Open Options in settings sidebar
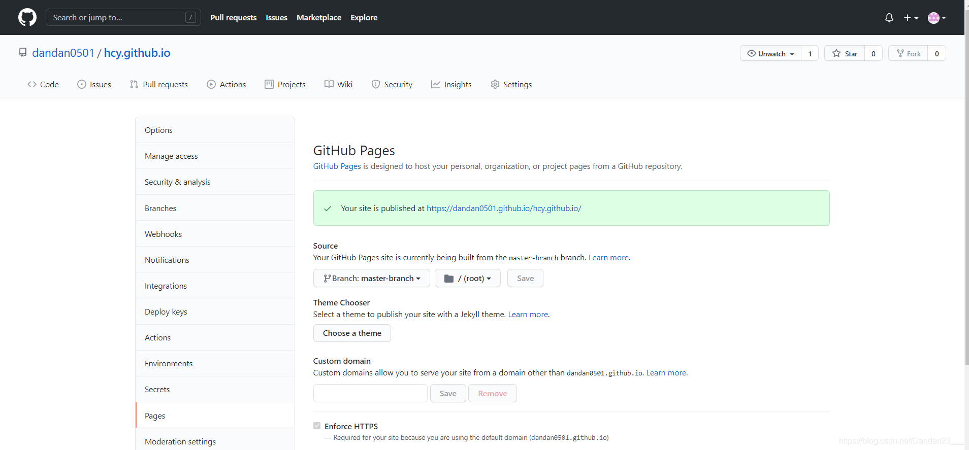The height and width of the screenshot is (450, 969). [x=215, y=130]
